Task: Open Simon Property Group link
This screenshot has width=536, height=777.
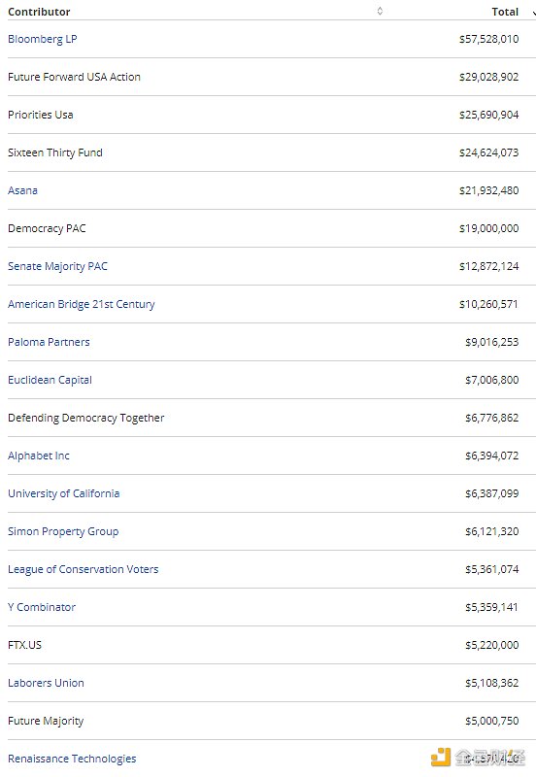Action: pos(63,531)
